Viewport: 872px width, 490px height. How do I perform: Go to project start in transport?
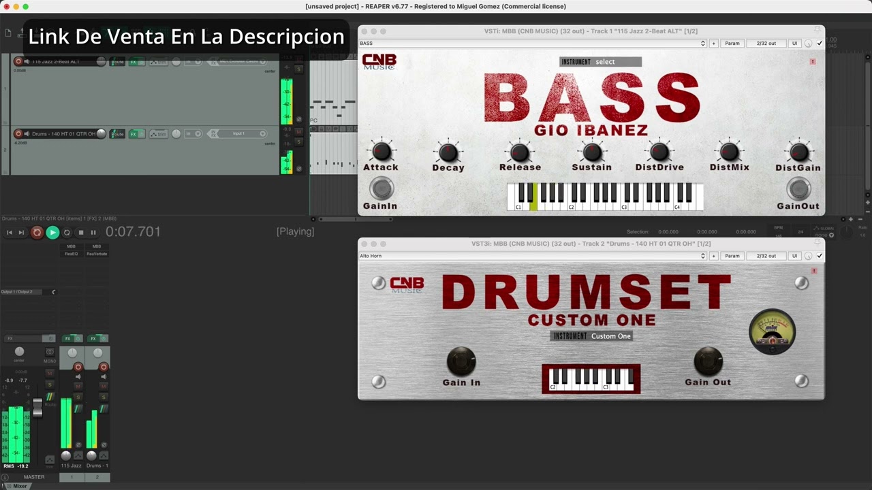(10, 232)
